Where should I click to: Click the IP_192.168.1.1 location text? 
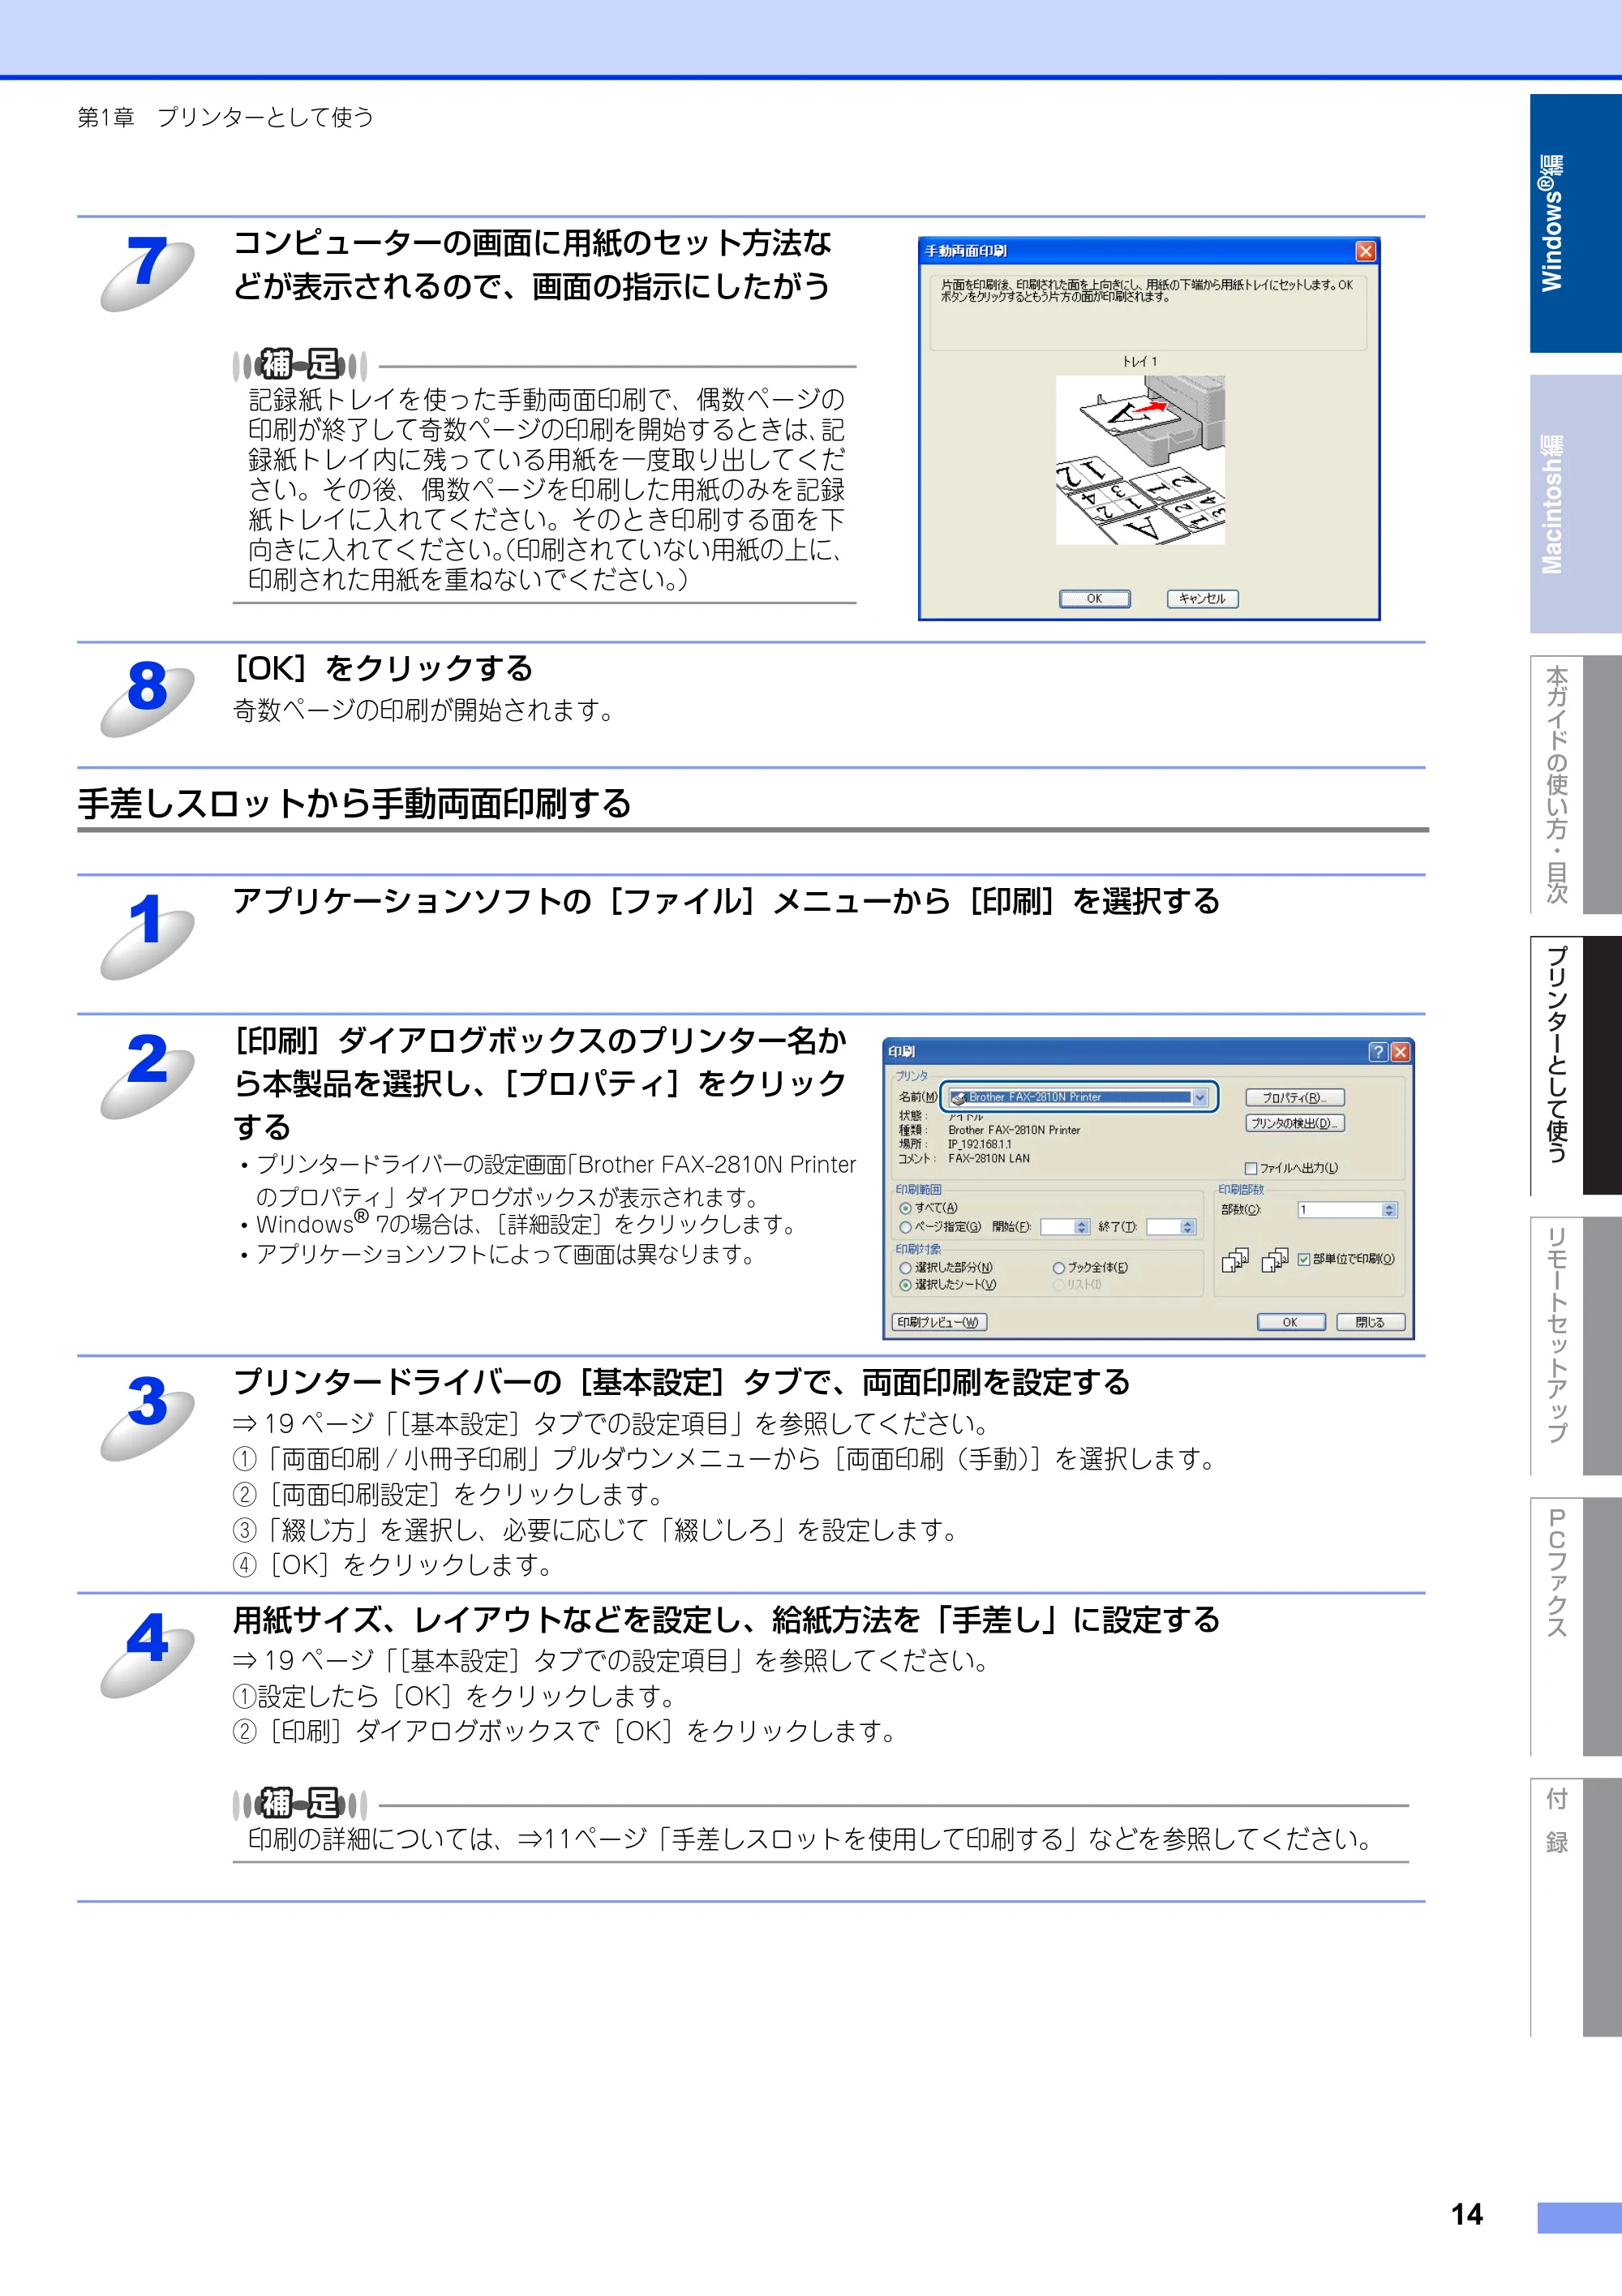(980, 1144)
